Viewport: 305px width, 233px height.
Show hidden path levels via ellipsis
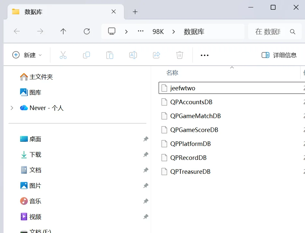pyautogui.click(x=141, y=31)
